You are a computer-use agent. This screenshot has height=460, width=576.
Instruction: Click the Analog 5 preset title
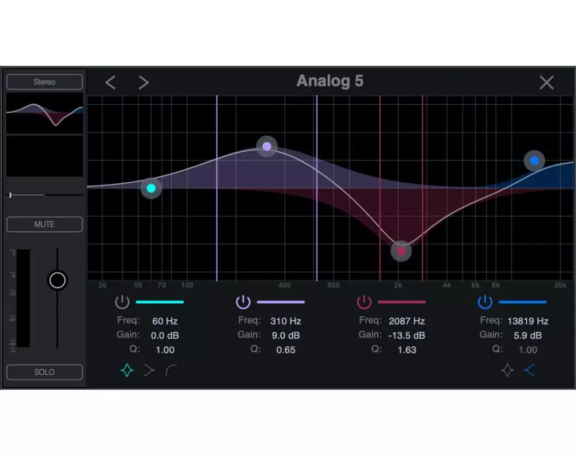pyautogui.click(x=329, y=81)
